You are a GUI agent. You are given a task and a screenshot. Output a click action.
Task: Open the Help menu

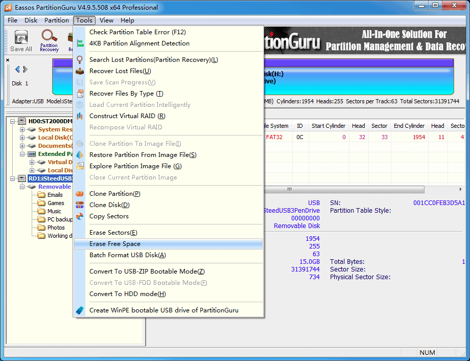[127, 20]
